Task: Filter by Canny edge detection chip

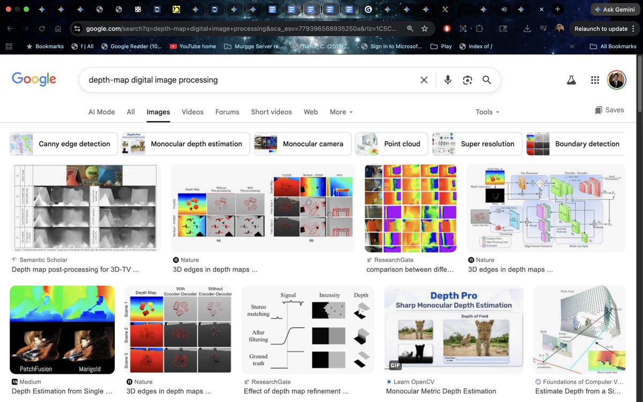Action: [x=64, y=144]
